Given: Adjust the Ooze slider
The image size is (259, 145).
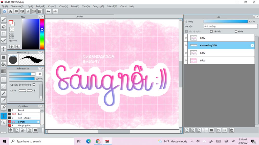Looking at the screenshot, I should 26,90.
